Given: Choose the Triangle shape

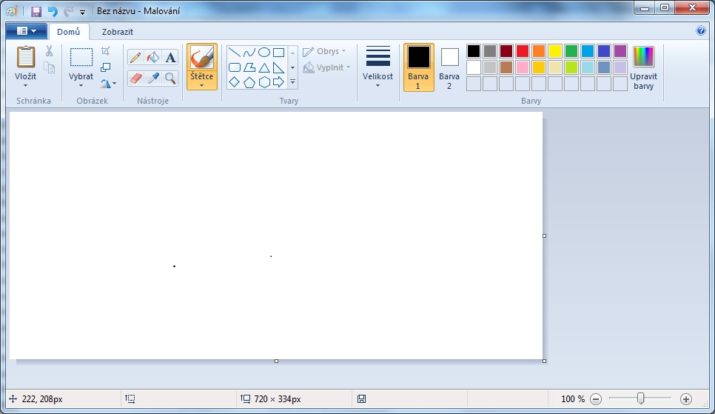Looking at the screenshot, I should click(264, 67).
